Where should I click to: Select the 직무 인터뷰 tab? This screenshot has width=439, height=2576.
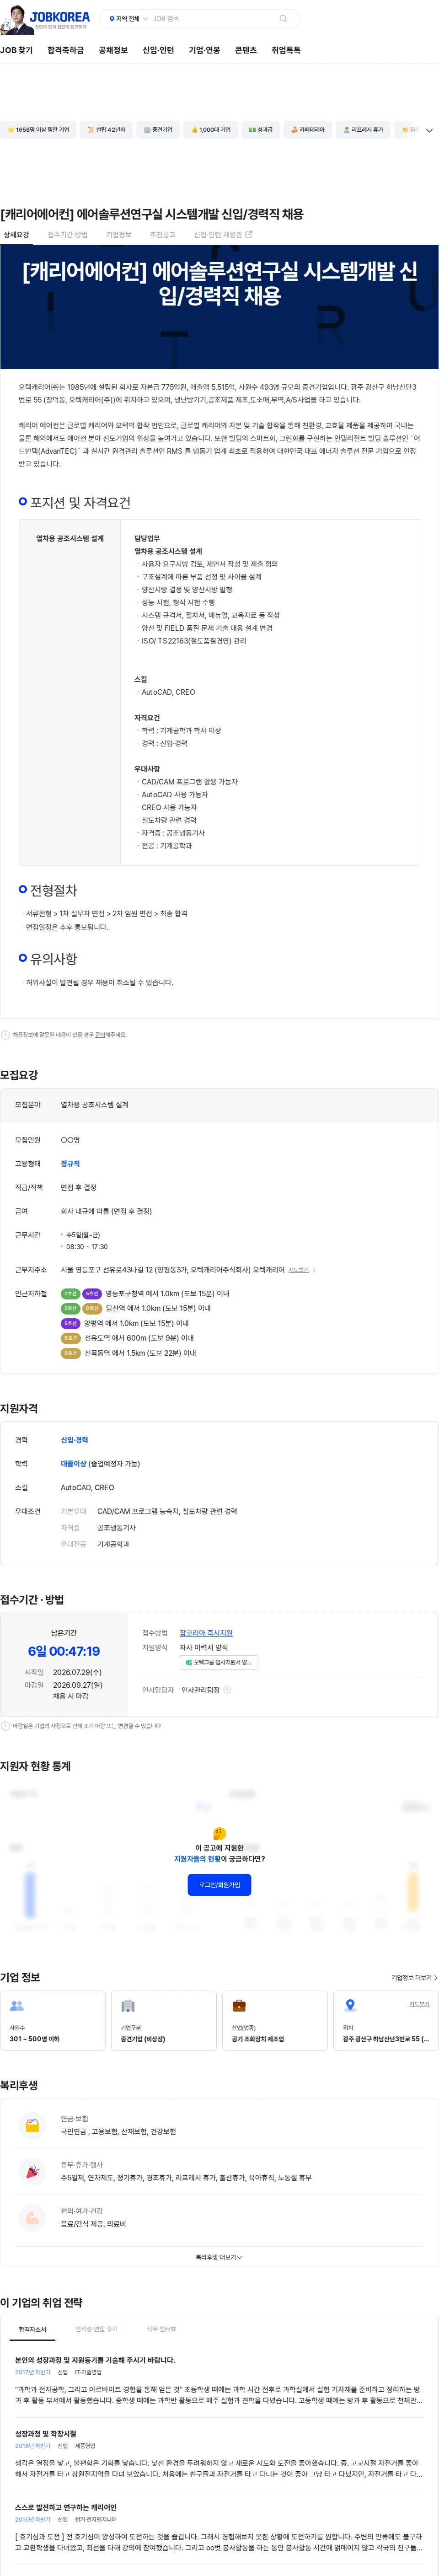point(161,2330)
